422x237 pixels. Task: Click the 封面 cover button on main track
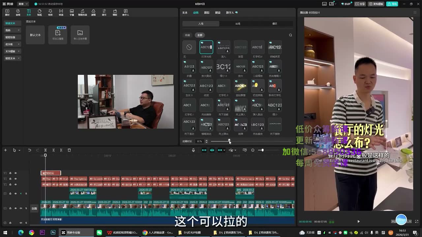pos(34,208)
